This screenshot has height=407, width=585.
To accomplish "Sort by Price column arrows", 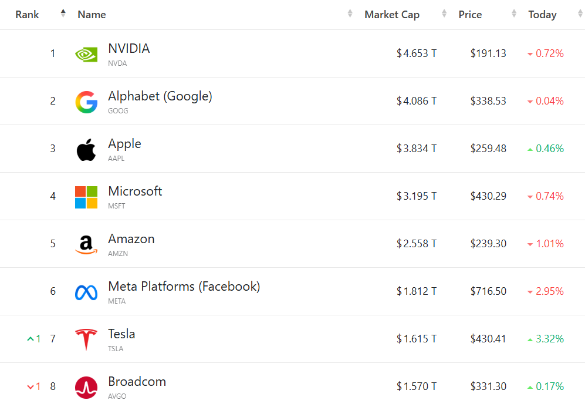I will [515, 14].
